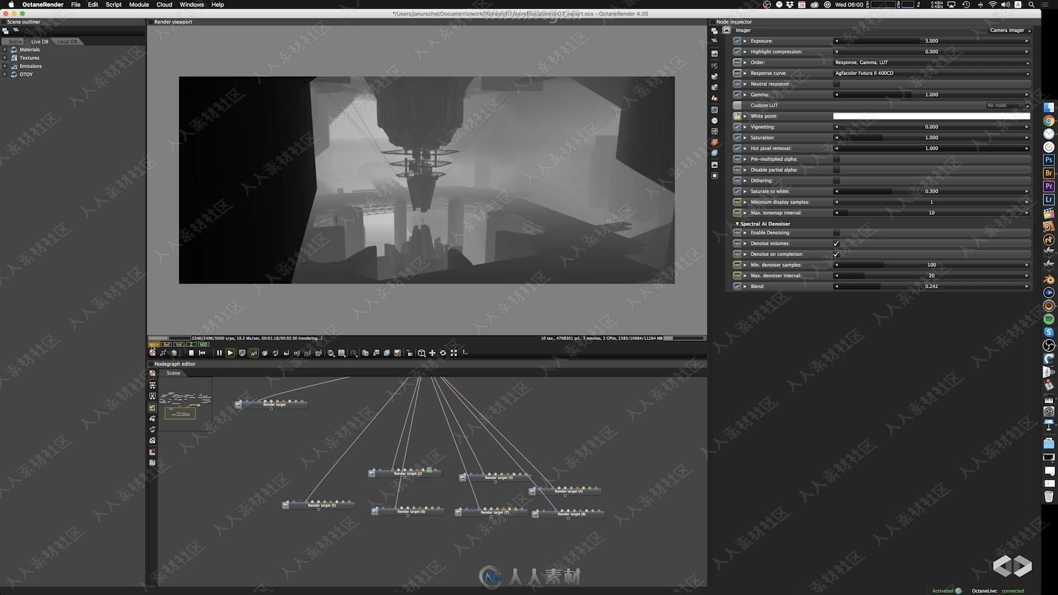Click the White point color swatch
This screenshot has height=595, width=1058.
931,116
